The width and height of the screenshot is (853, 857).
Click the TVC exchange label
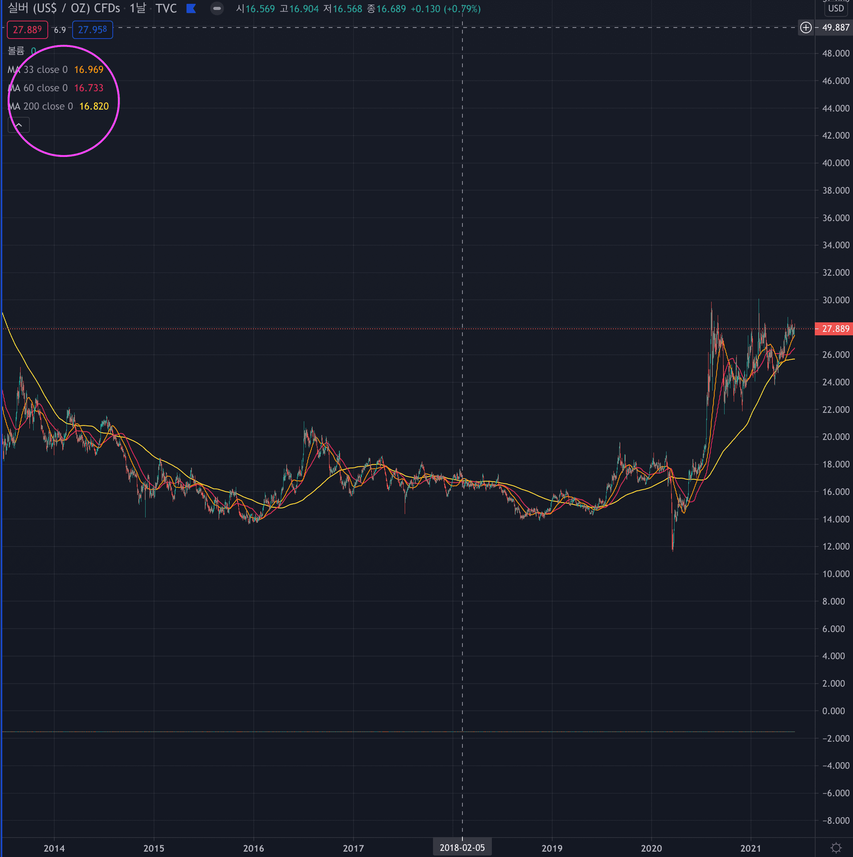tap(166, 8)
